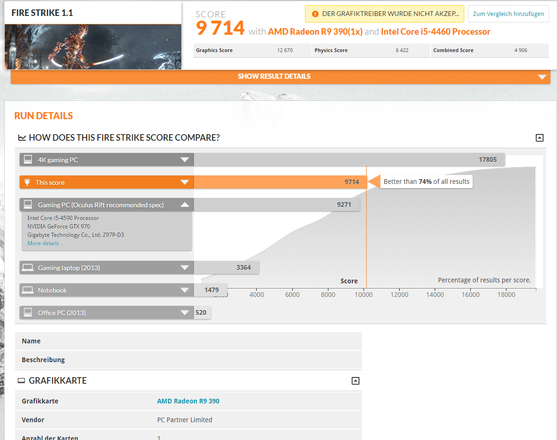Click the laptop icon beside Notebook
This screenshot has height=440, width=557.
click(28, 290)
